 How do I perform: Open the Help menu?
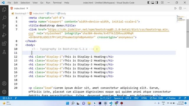[66, 3]
